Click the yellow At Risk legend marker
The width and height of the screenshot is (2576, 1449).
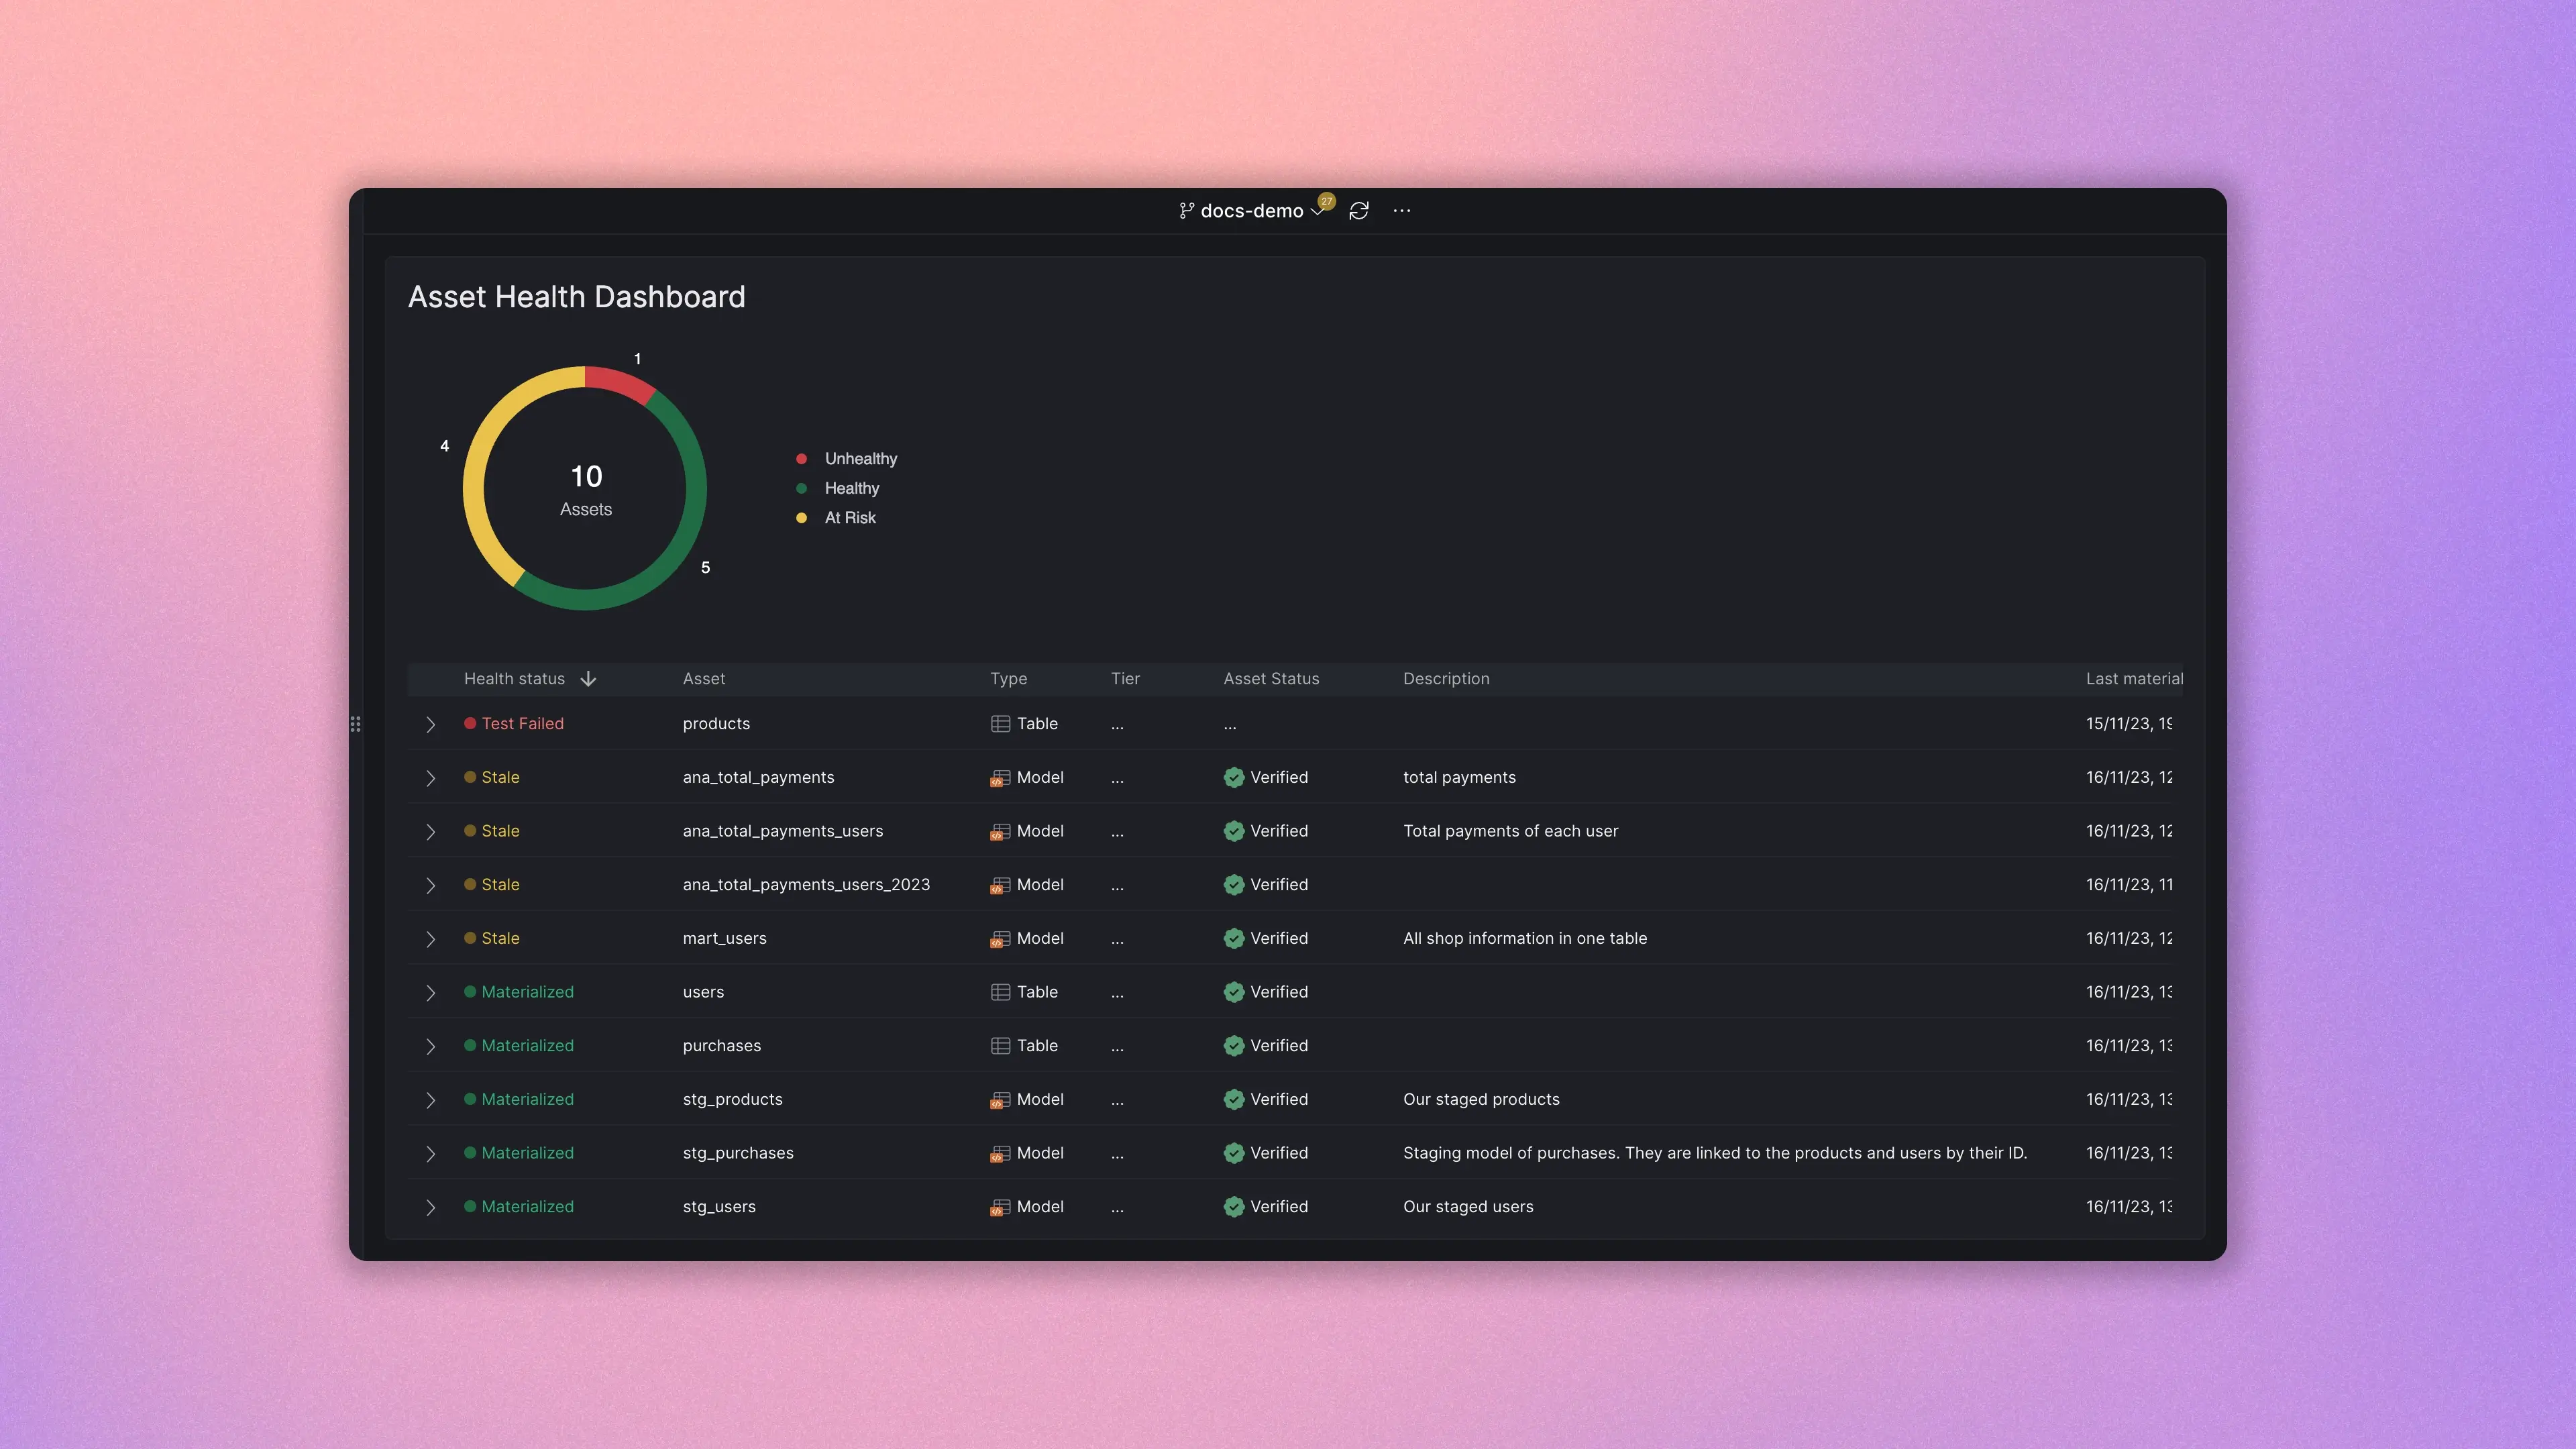(801, 518)
